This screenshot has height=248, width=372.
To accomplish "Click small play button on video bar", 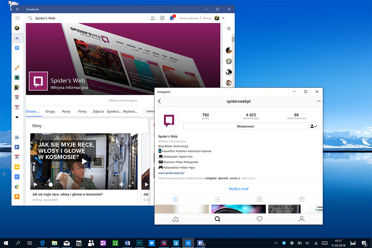I will [x=35, y=184].
